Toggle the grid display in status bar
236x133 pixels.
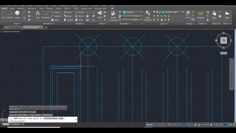156,125
